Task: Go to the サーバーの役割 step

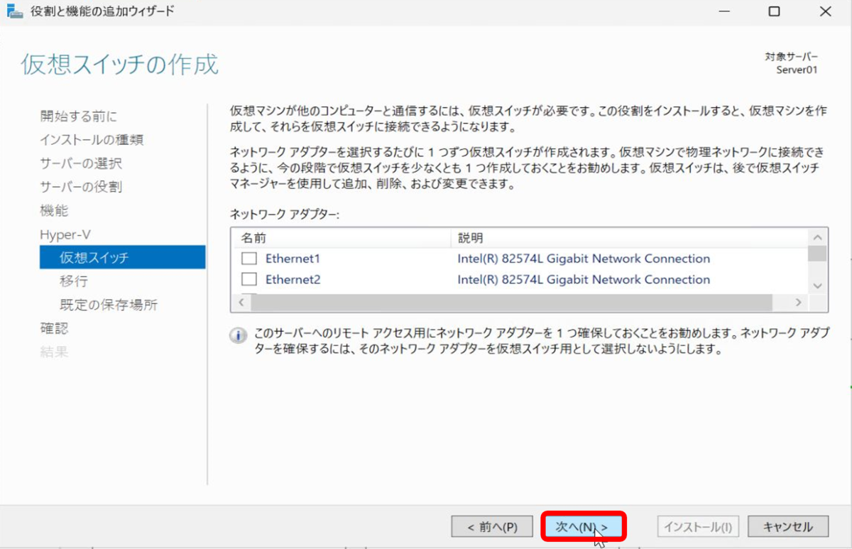Action: coord(81,187)
